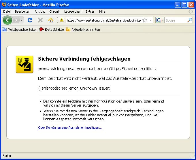
Task: Click the search magnifier icon
Action: (189, 20)
